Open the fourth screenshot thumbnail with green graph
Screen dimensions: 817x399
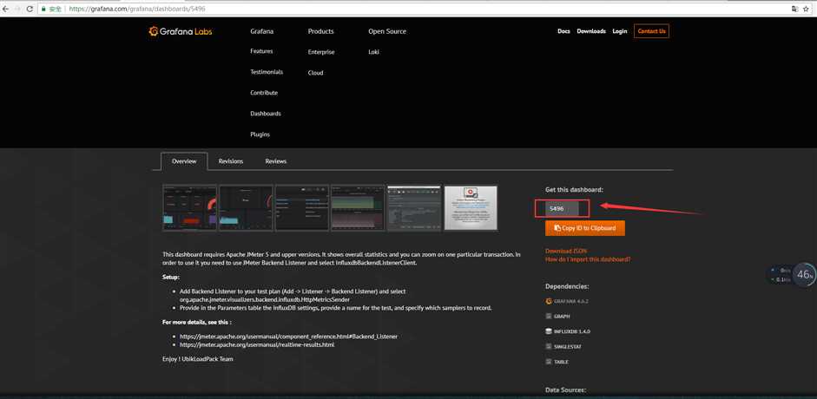358,207
